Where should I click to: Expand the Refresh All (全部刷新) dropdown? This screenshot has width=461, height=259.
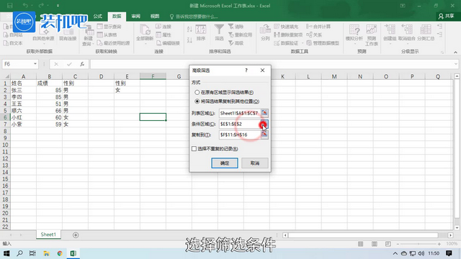145,44
